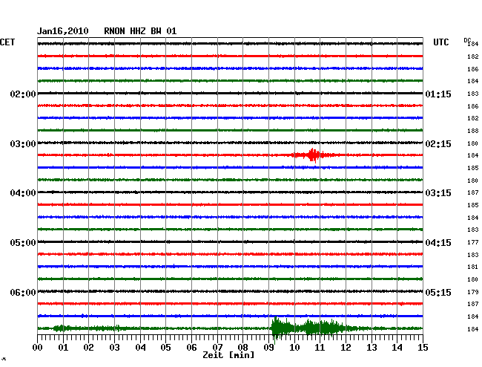Click the 05:15 UTC row label

click(438, 292)
